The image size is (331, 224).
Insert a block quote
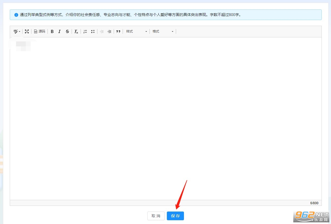(x=118, y=31)
